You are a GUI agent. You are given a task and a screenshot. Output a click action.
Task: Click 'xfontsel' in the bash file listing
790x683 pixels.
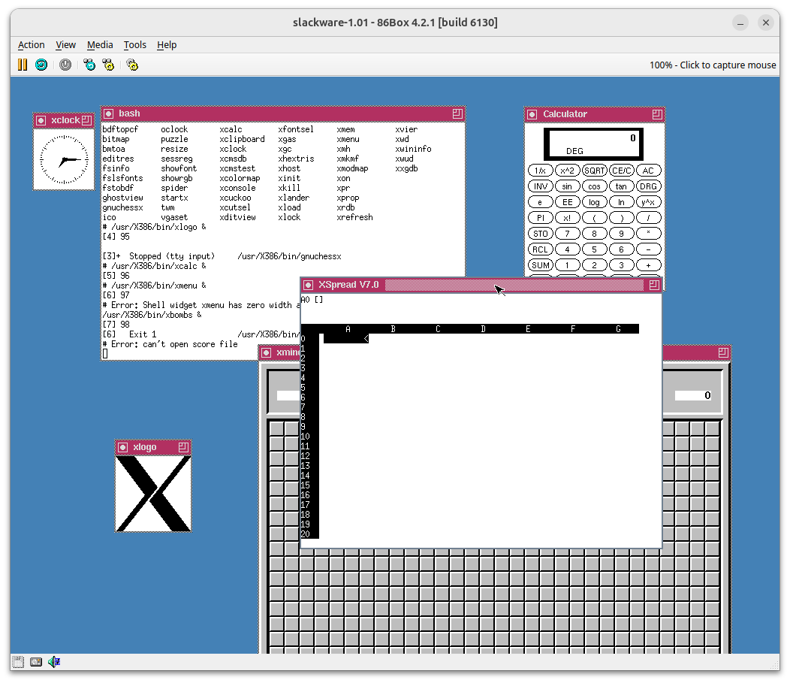point(296,129)
